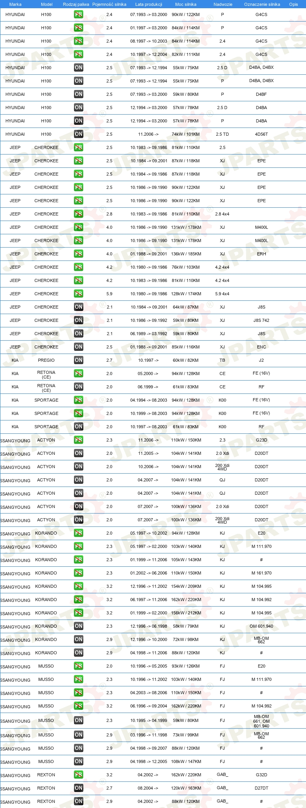Select the power cell 136kW / 185KM
The width and height of the screenshot is (306, 808).
[x=186, y=254]
